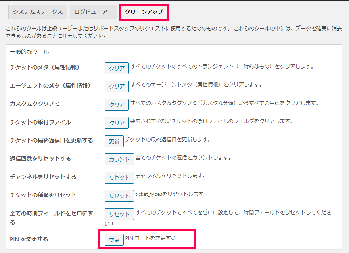This screenshot has height=253, width=349.
Task: Click クリア for チケットの添付ファイル
Action: (117, 123)
